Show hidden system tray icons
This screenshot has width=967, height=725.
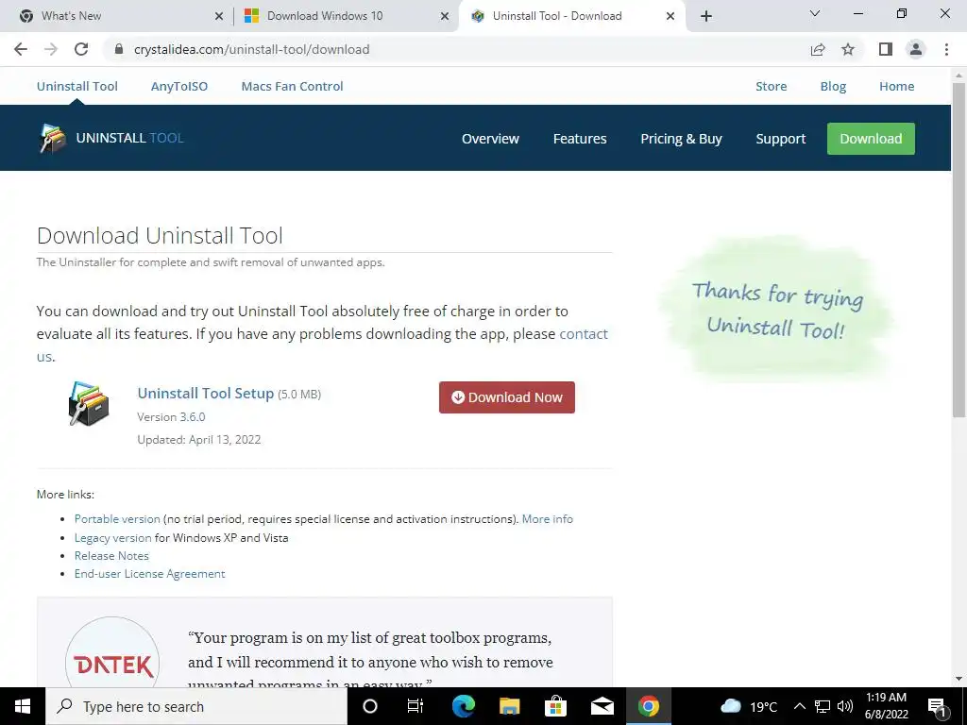[x=799, y=706]
